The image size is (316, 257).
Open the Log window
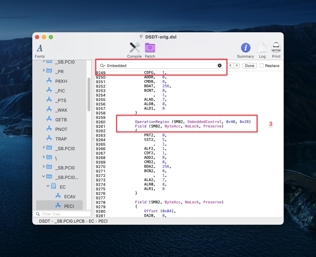(262, 50)
